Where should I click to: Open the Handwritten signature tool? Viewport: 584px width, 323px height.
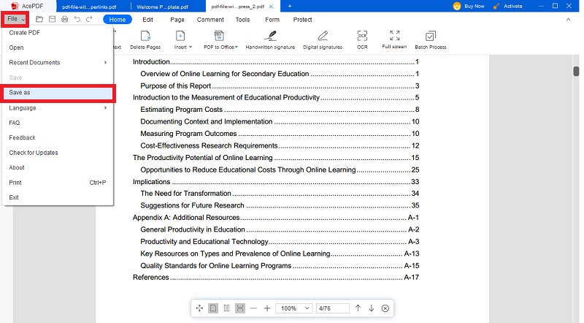tap(270, 40)
